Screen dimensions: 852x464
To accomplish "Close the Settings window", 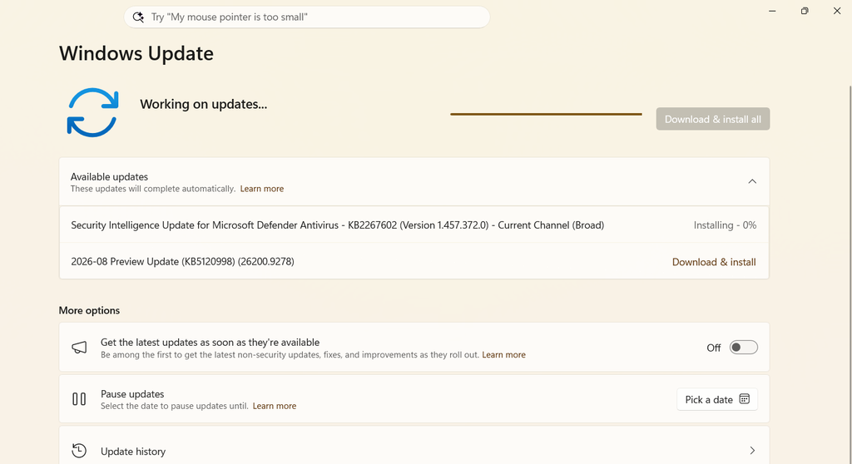I will coord(837,11).
